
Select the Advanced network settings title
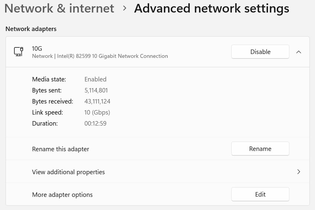(211, 8)
